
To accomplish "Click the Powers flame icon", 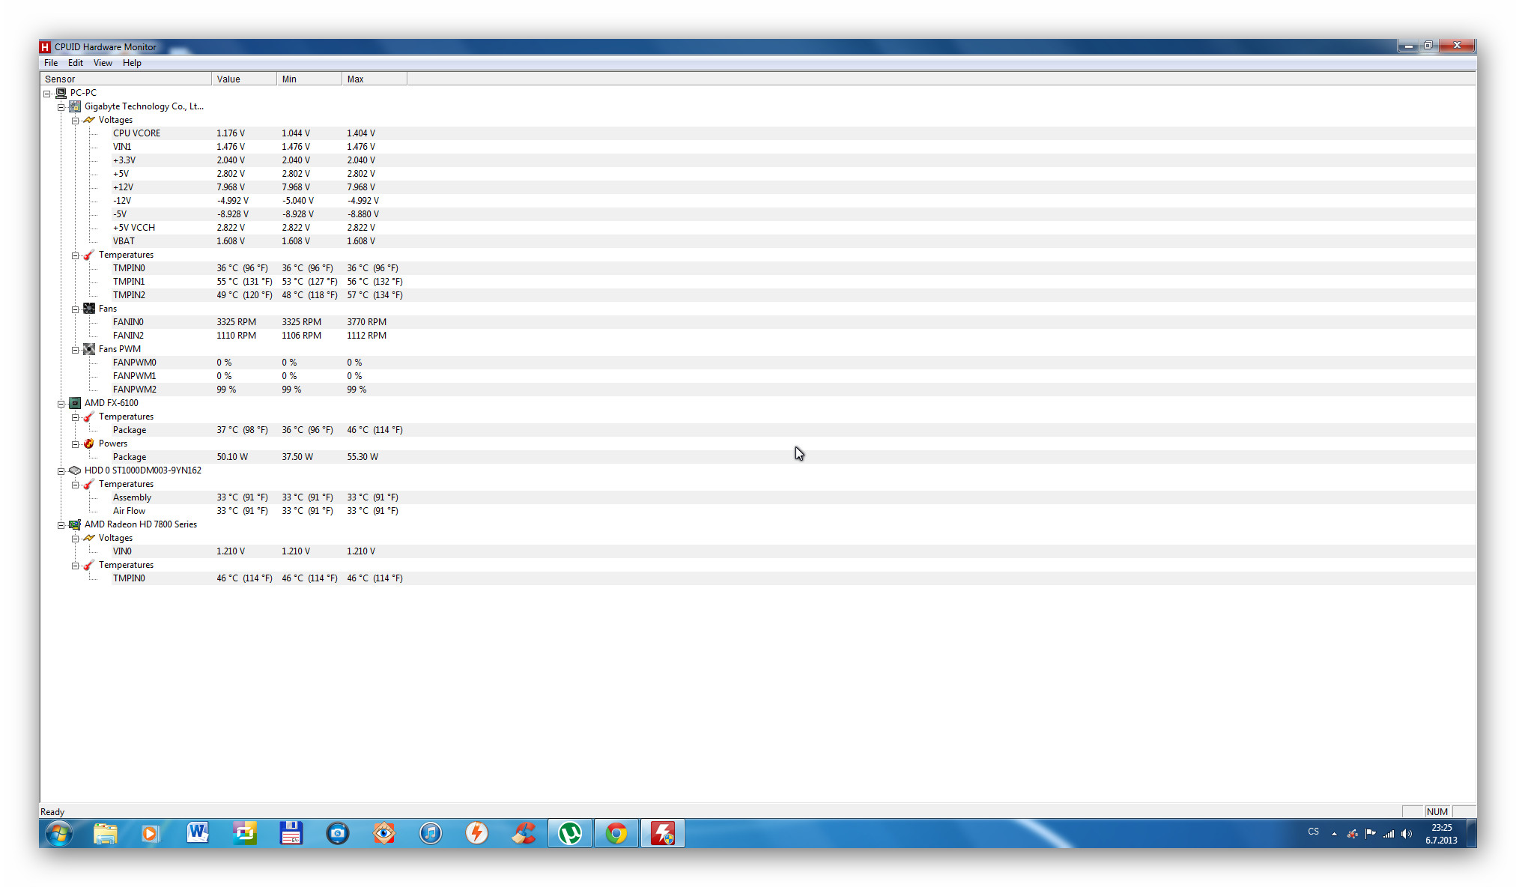I will click(89, 443).
